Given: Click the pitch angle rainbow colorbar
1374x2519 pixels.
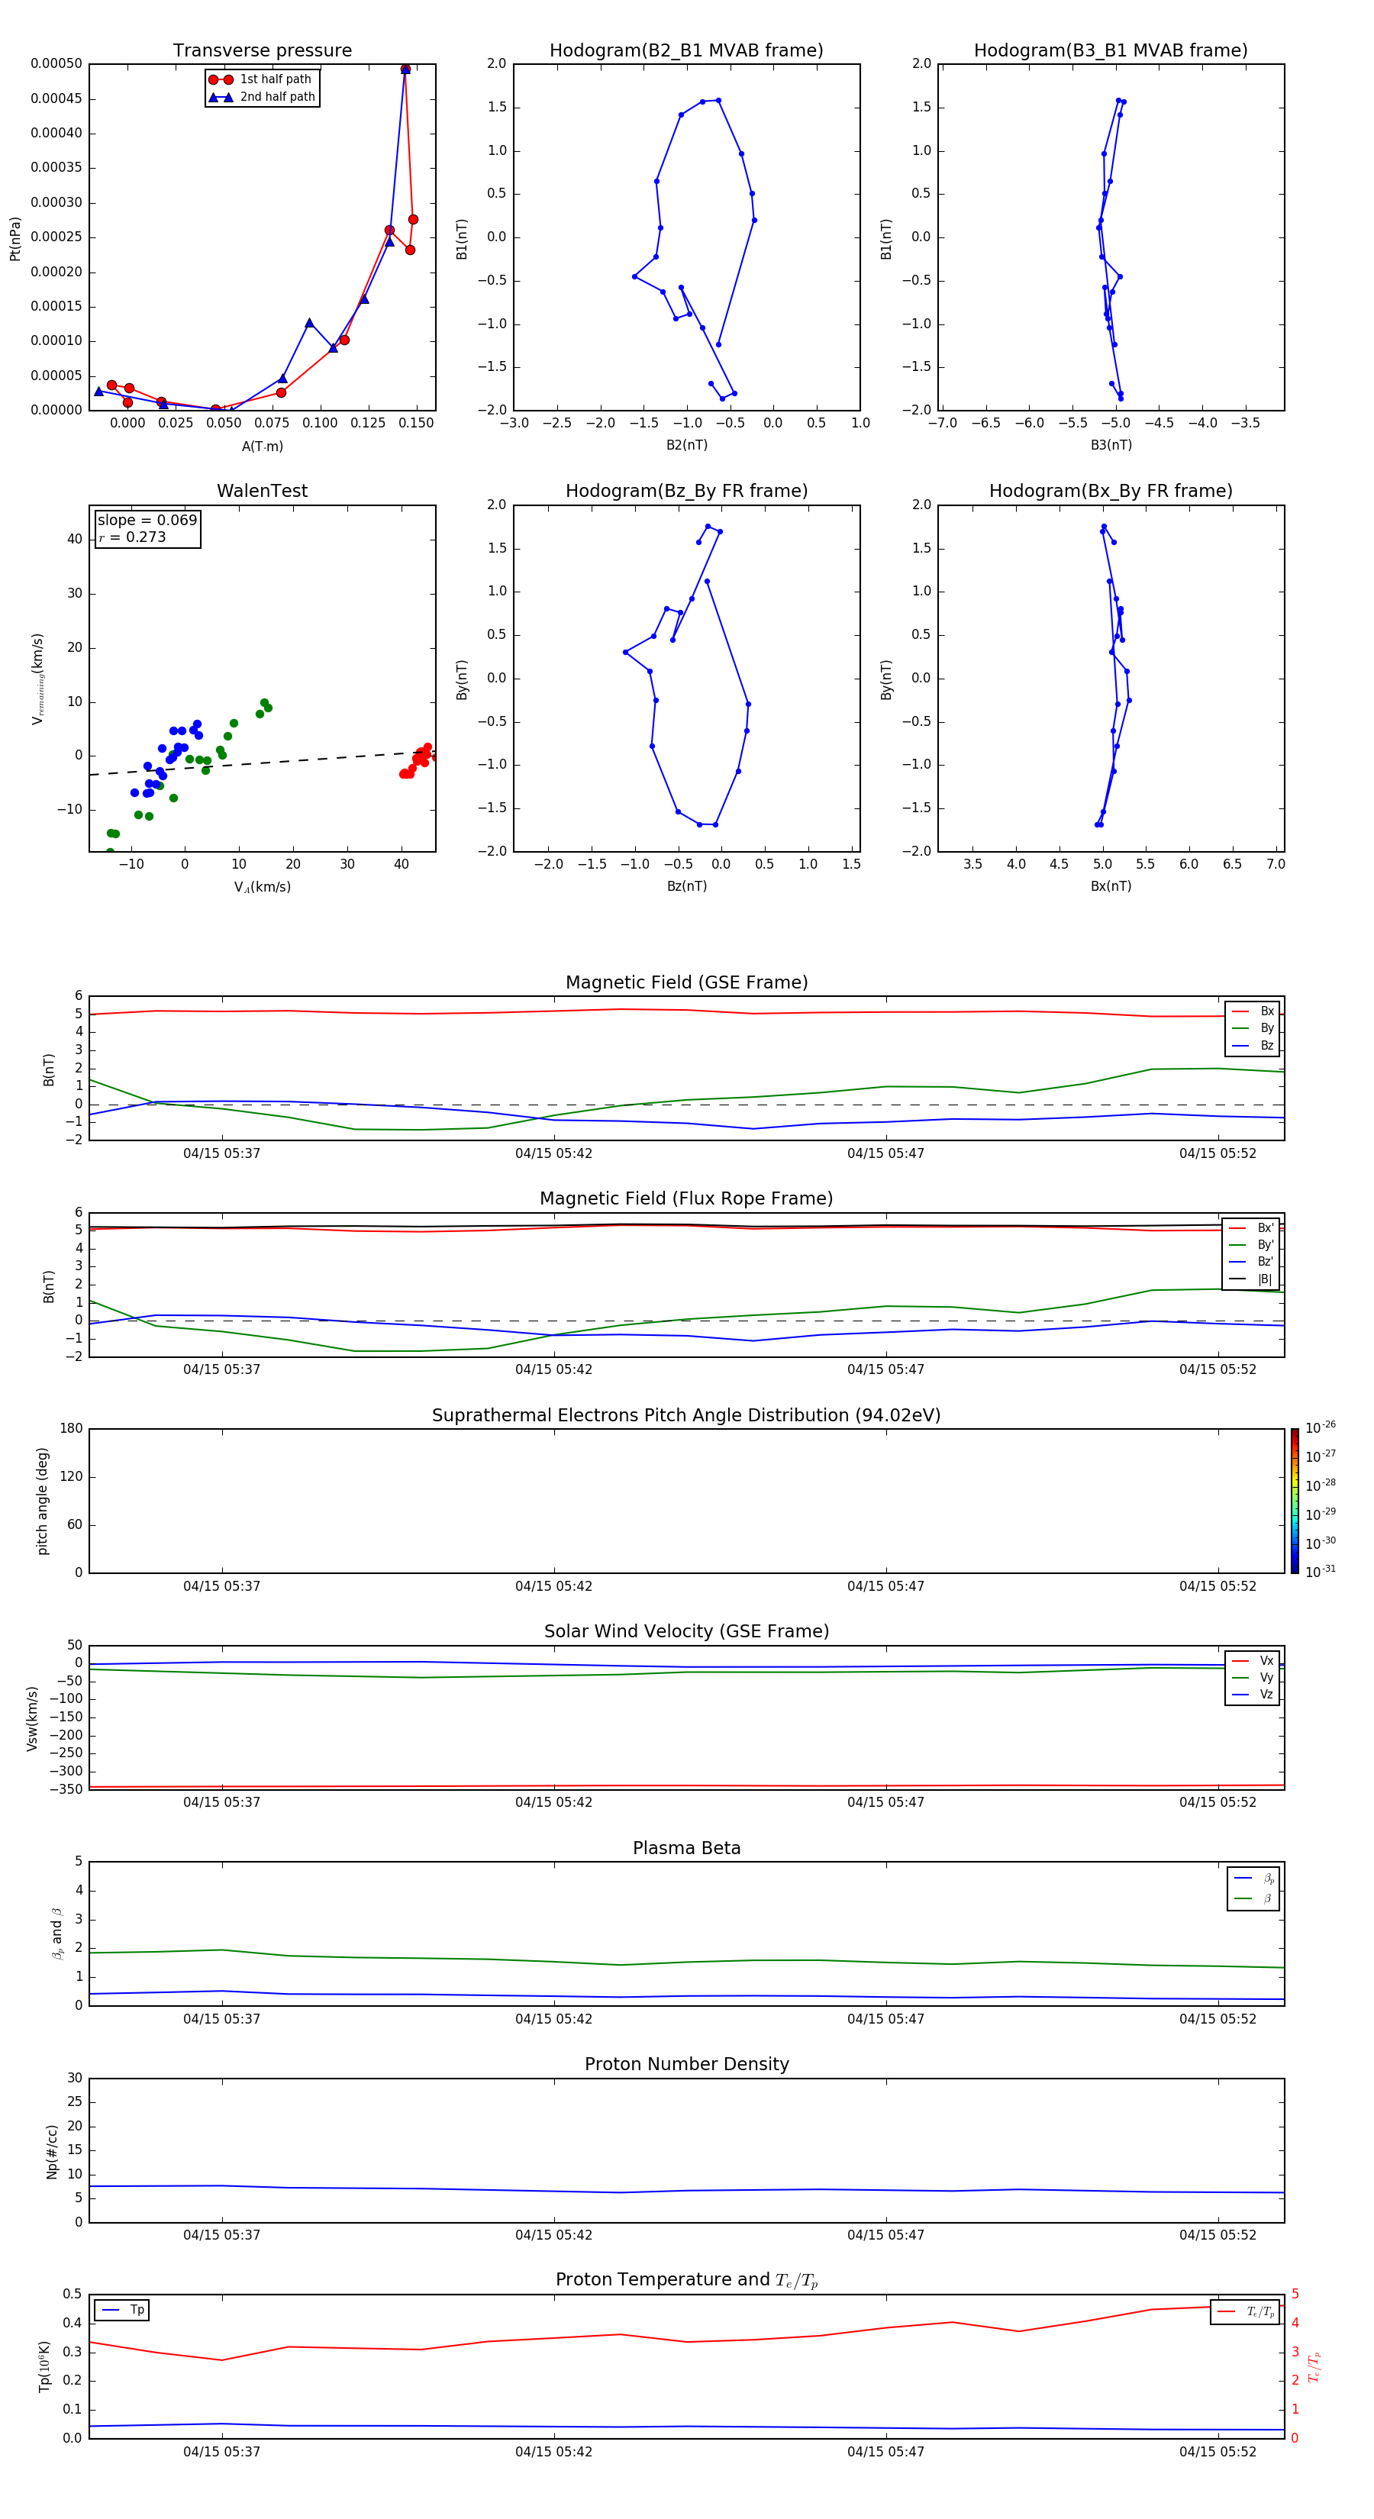Looking at the screenshot, I should 1295,1501.
